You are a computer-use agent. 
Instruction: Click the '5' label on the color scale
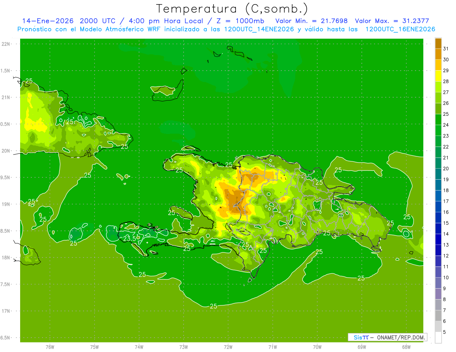pyautogui.click(x=445, y=332)
